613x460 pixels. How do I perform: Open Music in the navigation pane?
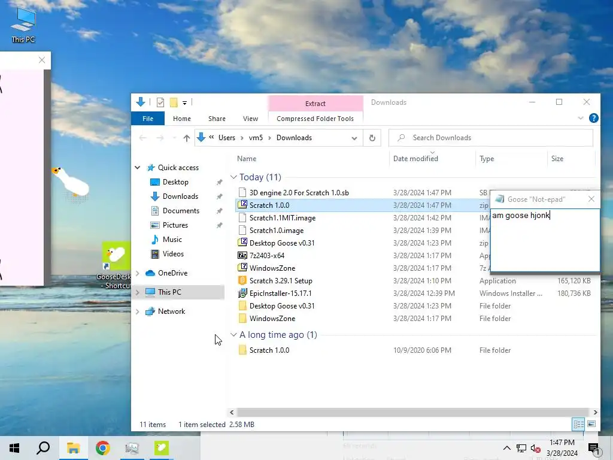tap(172, 240)
